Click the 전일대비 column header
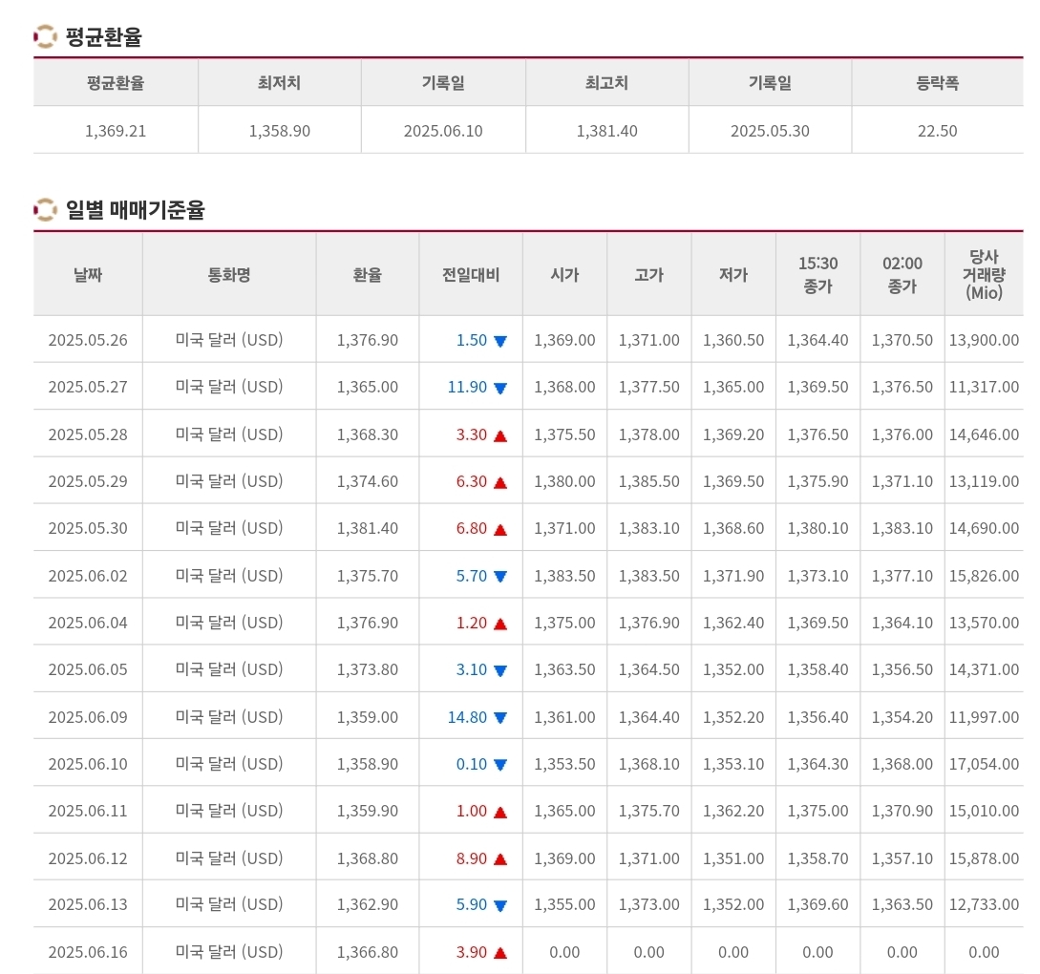Screen dimensions: 1040x974 point(471,274)
